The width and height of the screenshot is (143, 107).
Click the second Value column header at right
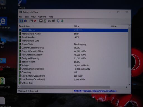119,26
